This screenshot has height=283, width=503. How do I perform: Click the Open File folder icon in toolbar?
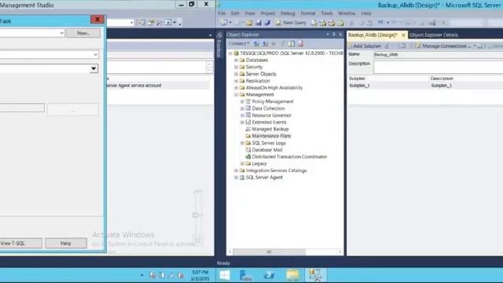(x=249, y=23)
